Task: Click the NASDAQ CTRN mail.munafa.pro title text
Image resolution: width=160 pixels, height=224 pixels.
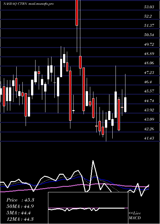Action: point(28,4)
